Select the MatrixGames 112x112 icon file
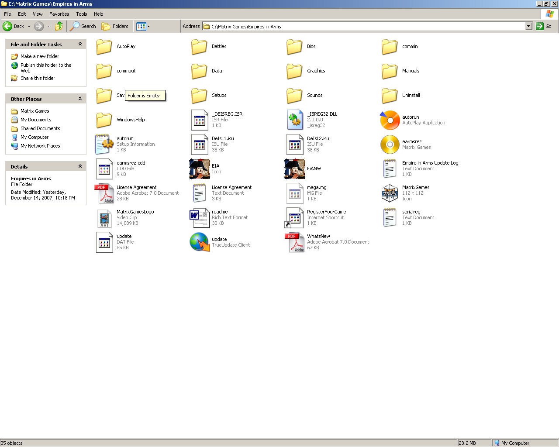 pos(390,193)
